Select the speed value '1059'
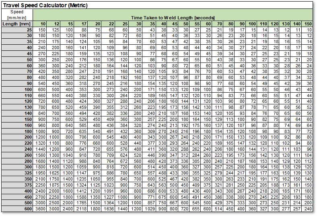This screenshot has width=317, height=216. coord(82,167)
